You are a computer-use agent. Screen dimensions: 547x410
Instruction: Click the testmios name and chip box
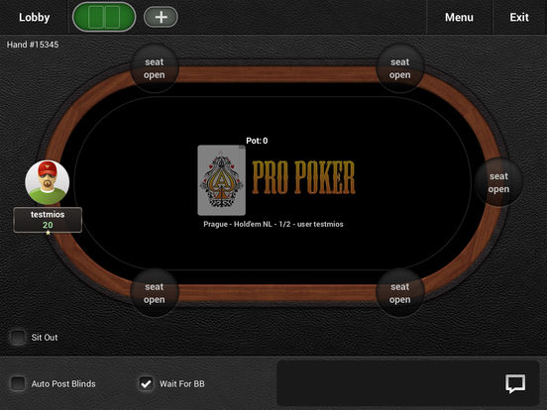(x=48, y=220)
